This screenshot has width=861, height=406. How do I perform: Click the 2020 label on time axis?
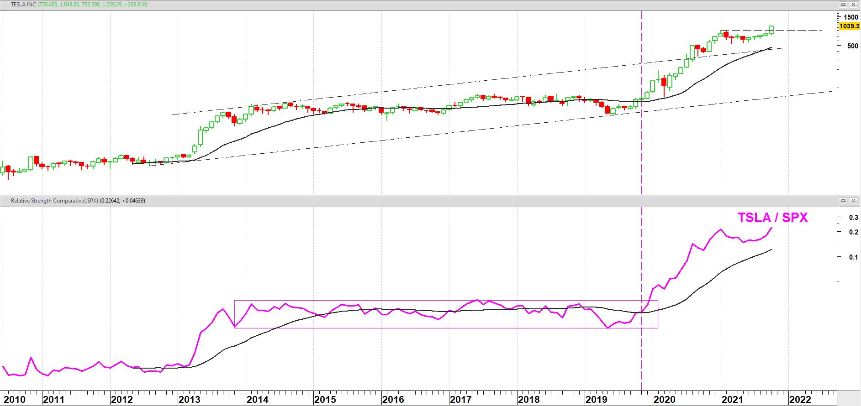665,400
